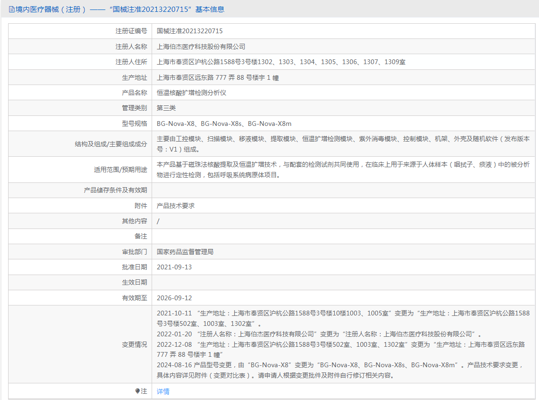Click the 2021-10-11 change record line
The width and height of the screenshot is (539, 400).
click(343, 318)
